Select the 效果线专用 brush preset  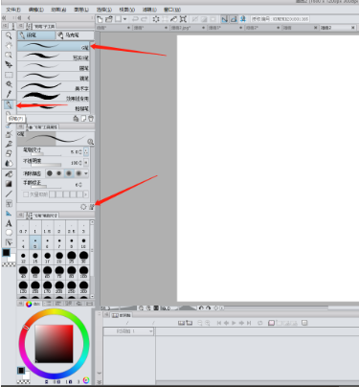point(54,97)
